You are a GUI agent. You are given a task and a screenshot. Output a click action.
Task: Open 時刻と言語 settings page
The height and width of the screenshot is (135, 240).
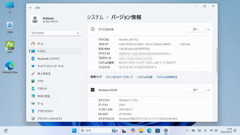(55, 96)
